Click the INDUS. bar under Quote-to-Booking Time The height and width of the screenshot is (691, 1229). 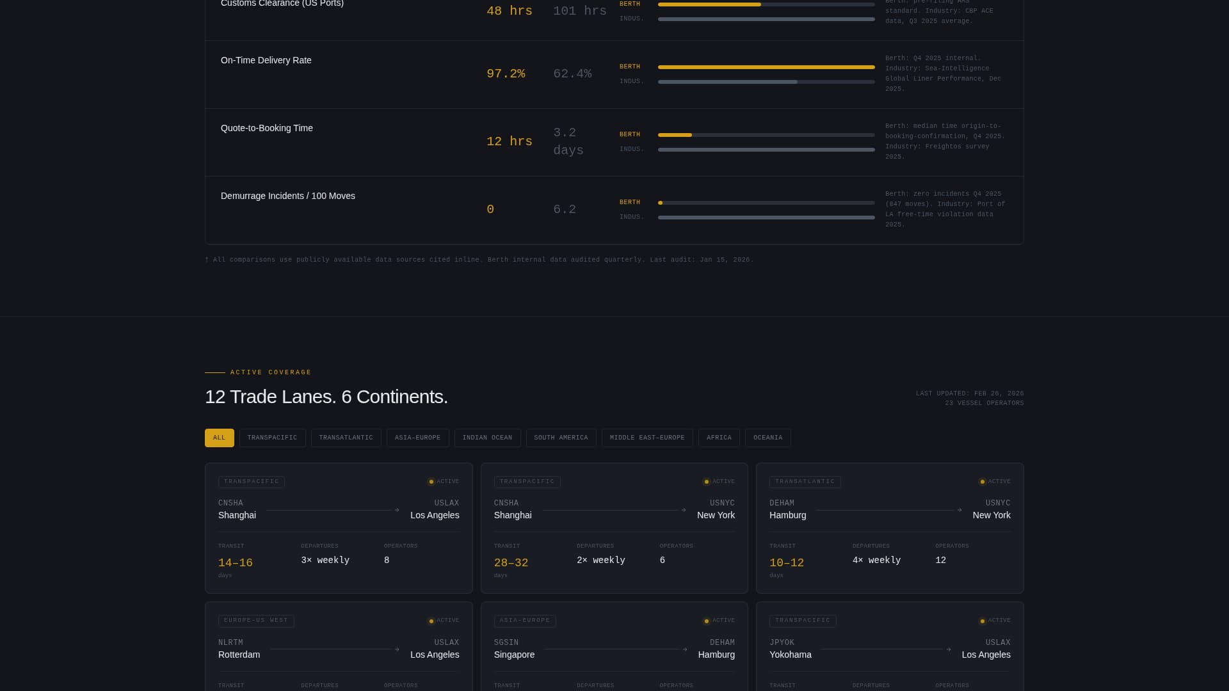(x=766, y=150)
